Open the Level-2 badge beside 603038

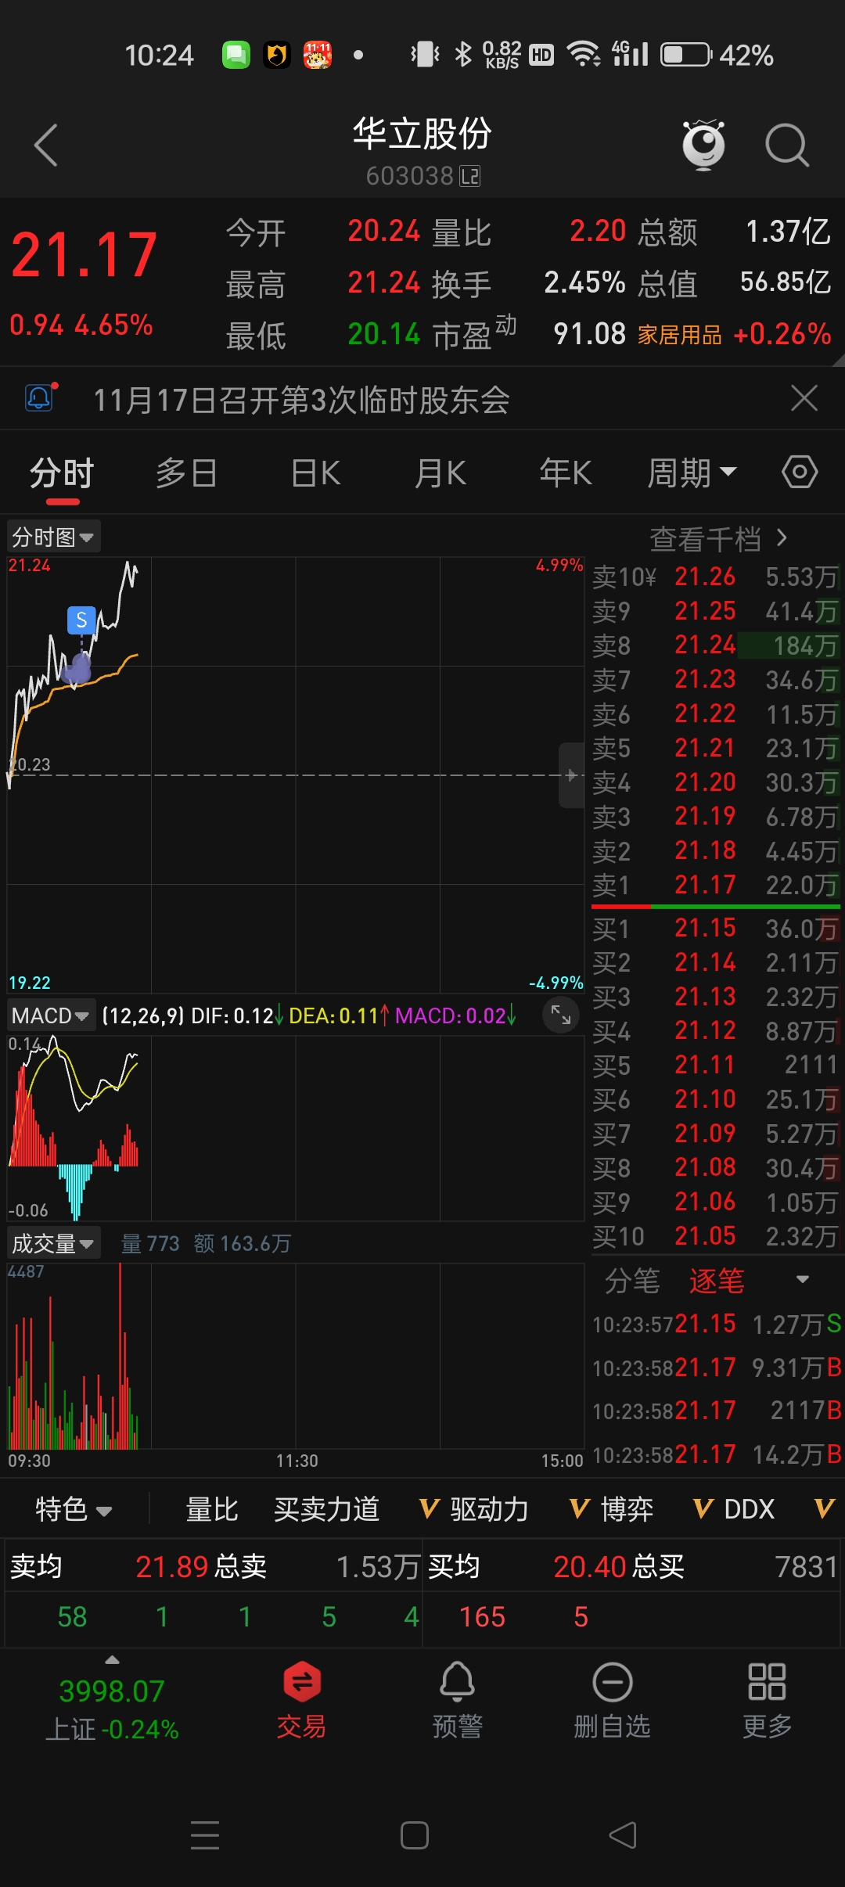(470, 177)
